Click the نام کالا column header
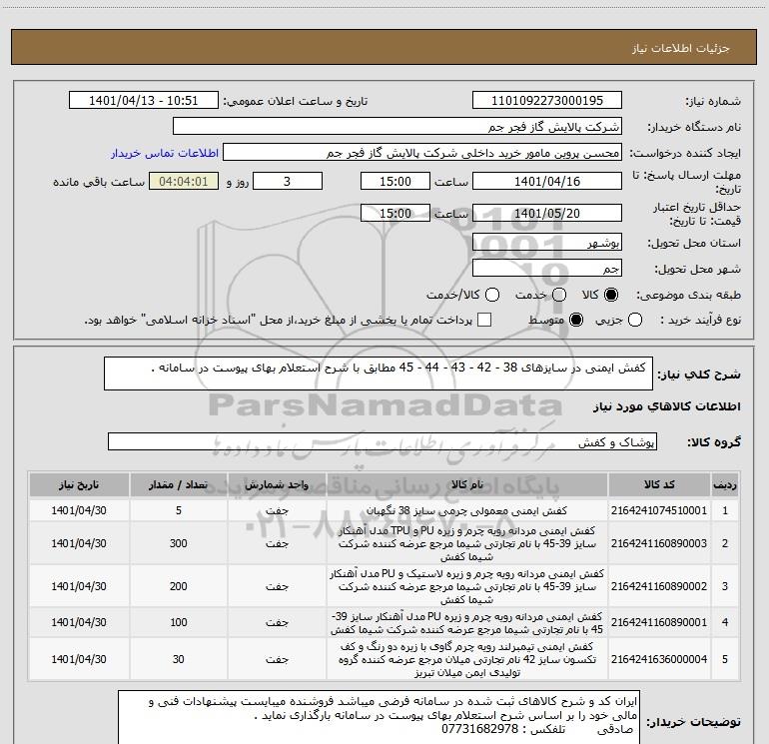Image resolution: width=769 pixels, height=744 pixels. [x=467, y=484]
